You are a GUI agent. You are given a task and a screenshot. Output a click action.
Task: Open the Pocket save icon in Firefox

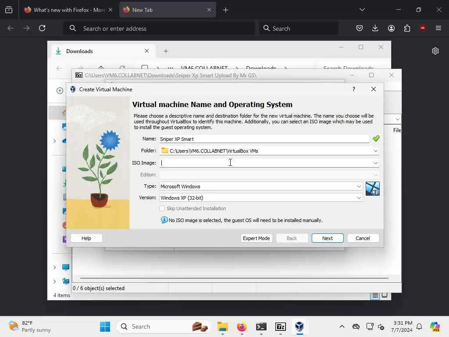point(360,28)
